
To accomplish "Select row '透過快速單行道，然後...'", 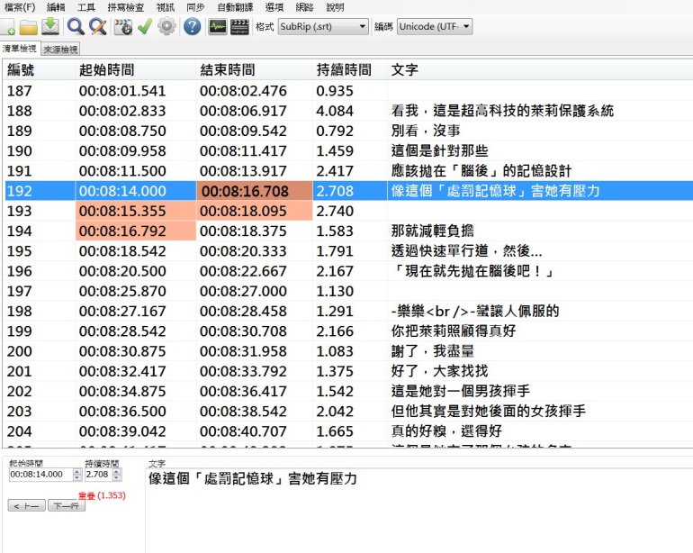I will [348, 251].
